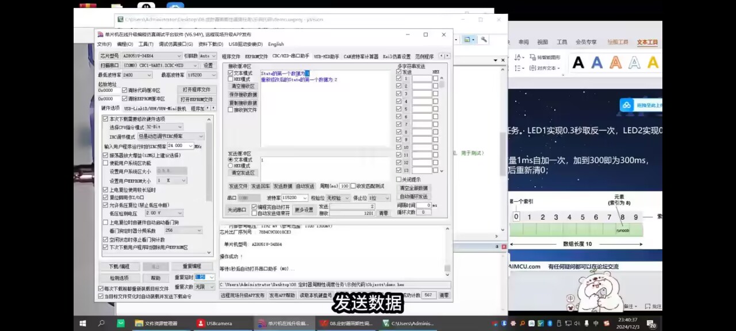Toggle the 关闭提示 checkbox
Image resolution: width=736 pixels, height=331 pixels.
coord(398,179)
